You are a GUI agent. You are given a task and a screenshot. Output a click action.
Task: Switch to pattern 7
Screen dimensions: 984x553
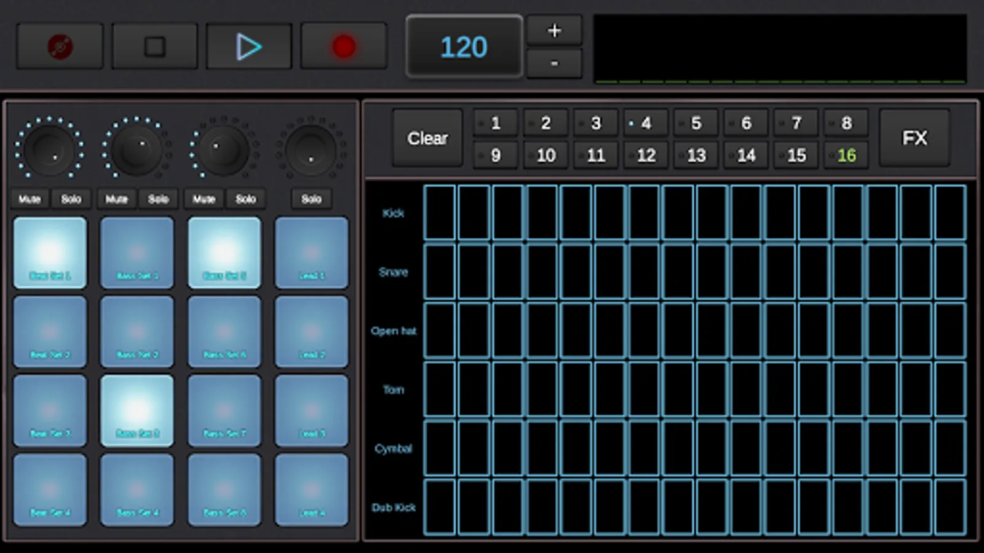[796, 123]
